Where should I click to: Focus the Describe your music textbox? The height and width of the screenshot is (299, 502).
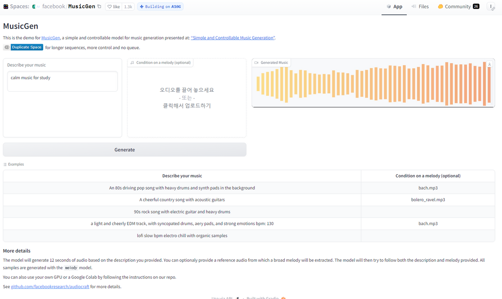pos(62,81)
